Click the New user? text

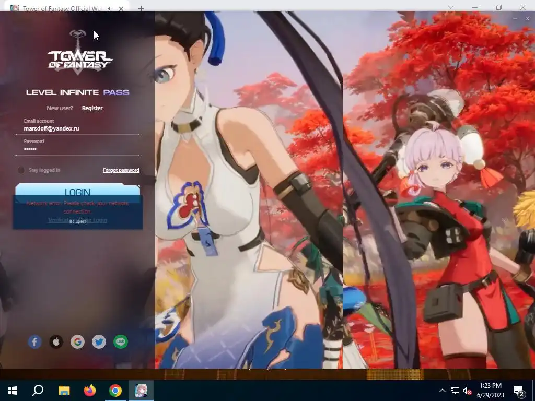click(60, 108)
